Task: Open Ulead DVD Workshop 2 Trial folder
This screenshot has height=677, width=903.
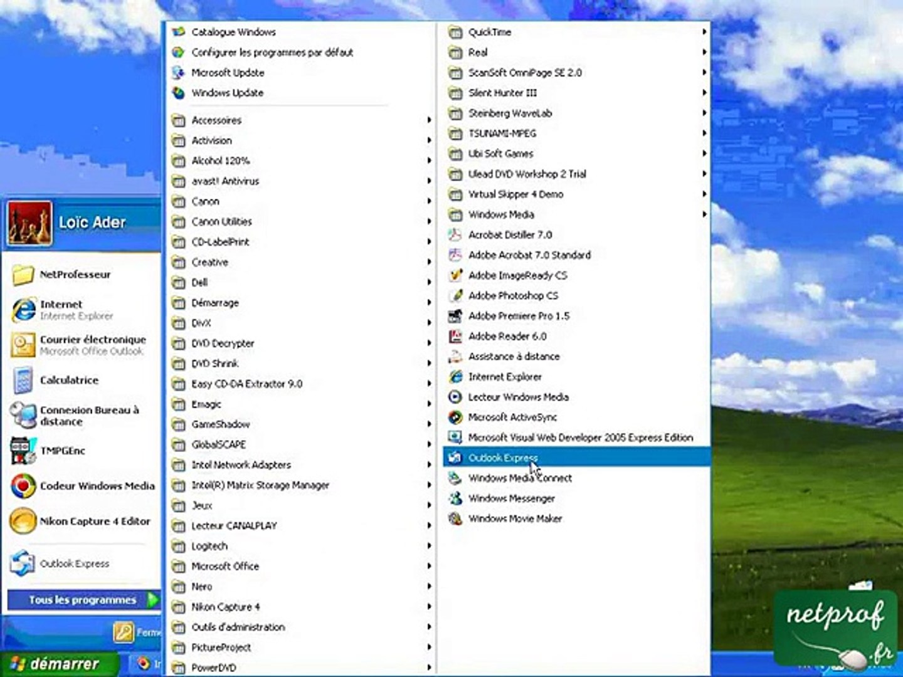Action: click(x=577, y=174)
